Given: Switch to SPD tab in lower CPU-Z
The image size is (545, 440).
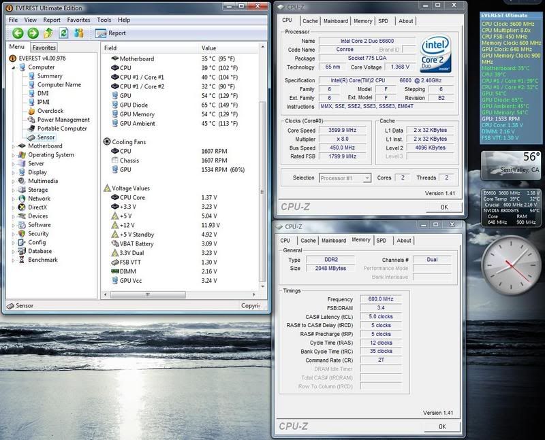Looking at the screenshot, I should (381, 241).
